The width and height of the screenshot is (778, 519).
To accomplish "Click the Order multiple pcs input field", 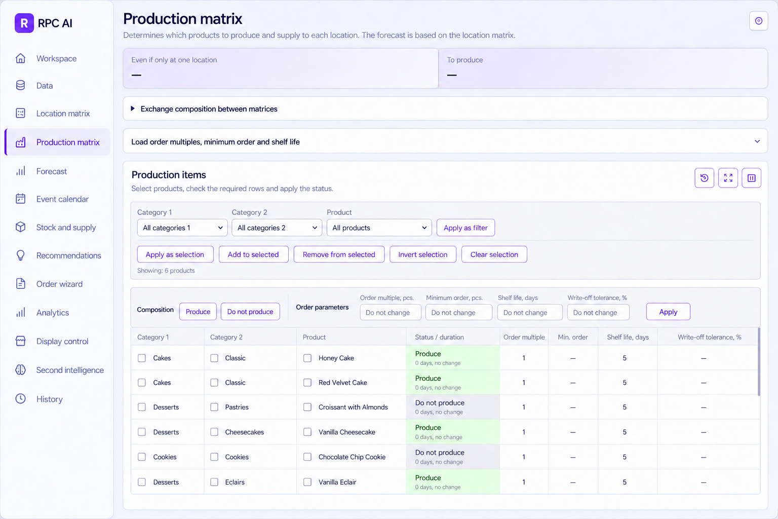I will coord(391,312).
